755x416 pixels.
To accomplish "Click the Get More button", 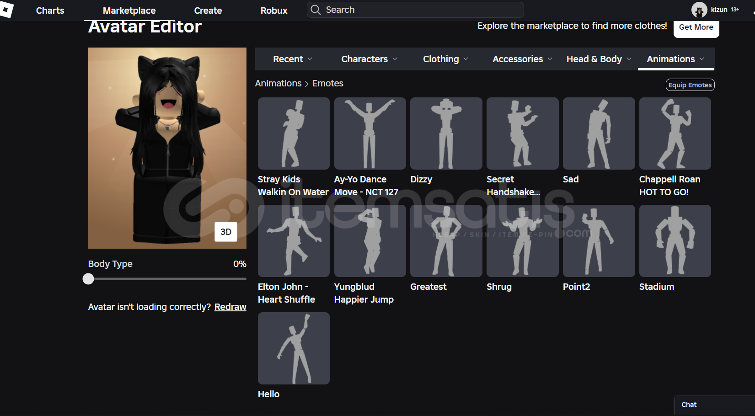I will 696,27.
